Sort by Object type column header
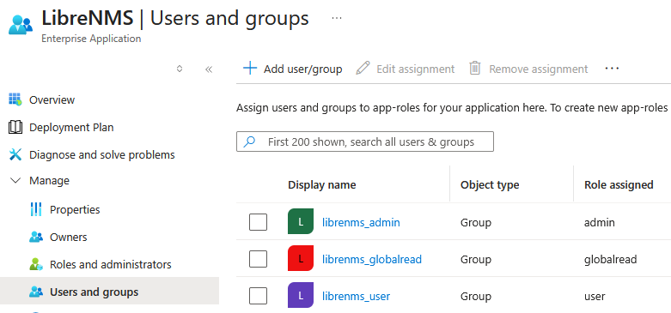Screen dimensions: 671x313 tap(490, 185)
